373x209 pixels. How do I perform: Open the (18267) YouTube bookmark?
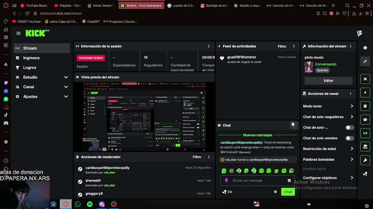(26, 21)
